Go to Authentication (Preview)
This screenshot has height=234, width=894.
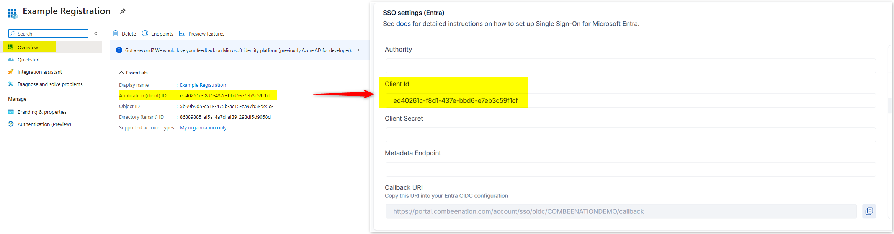(x=44, y=124)
